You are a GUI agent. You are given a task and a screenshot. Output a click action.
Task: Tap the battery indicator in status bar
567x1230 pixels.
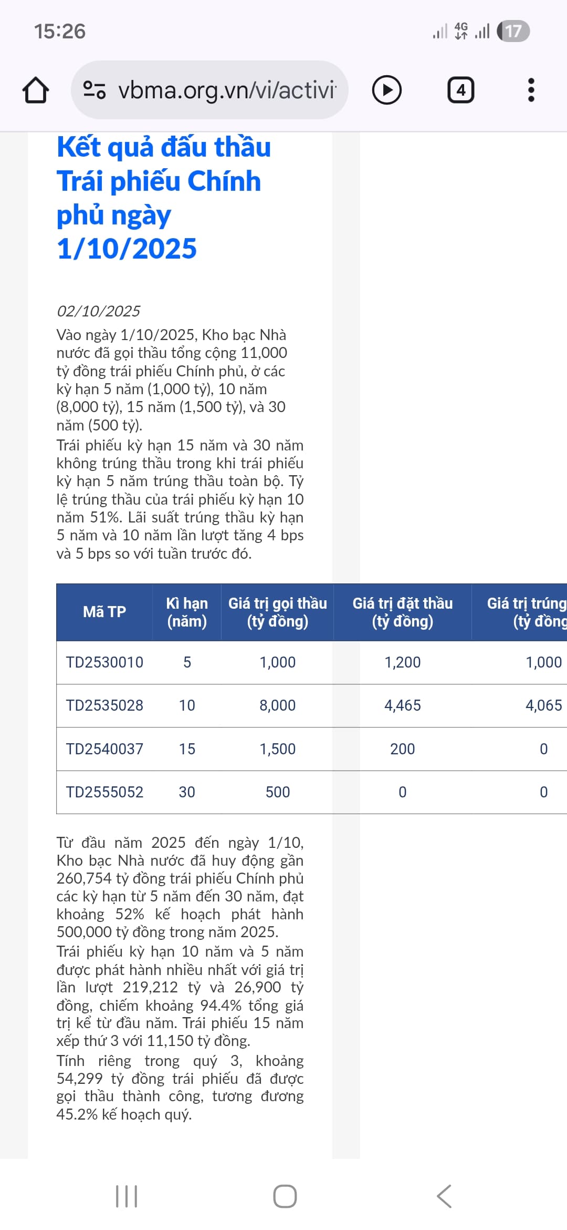[513, 32]
